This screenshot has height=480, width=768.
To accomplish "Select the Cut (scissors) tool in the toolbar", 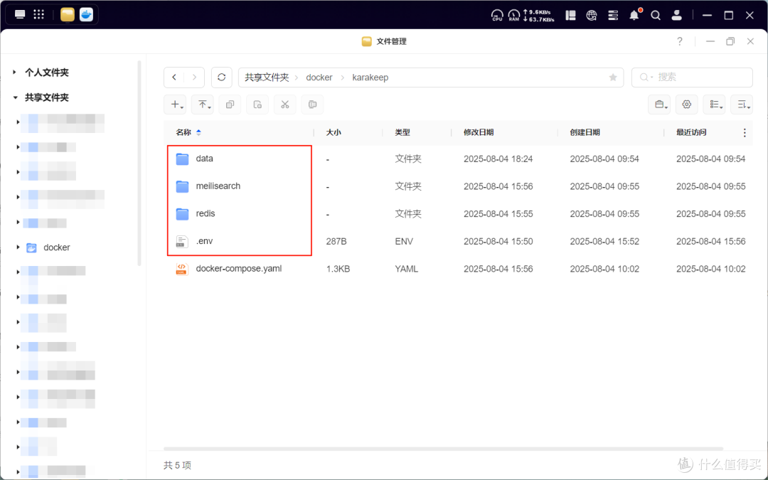I will 284,104.
